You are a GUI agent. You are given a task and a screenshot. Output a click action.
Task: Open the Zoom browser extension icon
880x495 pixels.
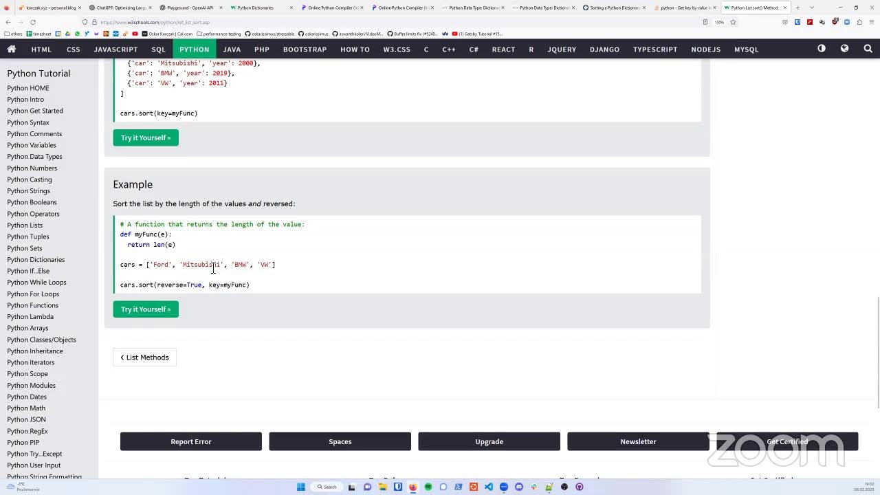(847, 22)
